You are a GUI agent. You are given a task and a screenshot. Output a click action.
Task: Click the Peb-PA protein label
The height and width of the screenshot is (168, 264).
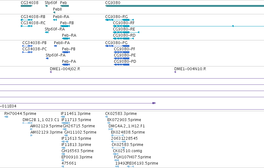click(x=69, y=61)
